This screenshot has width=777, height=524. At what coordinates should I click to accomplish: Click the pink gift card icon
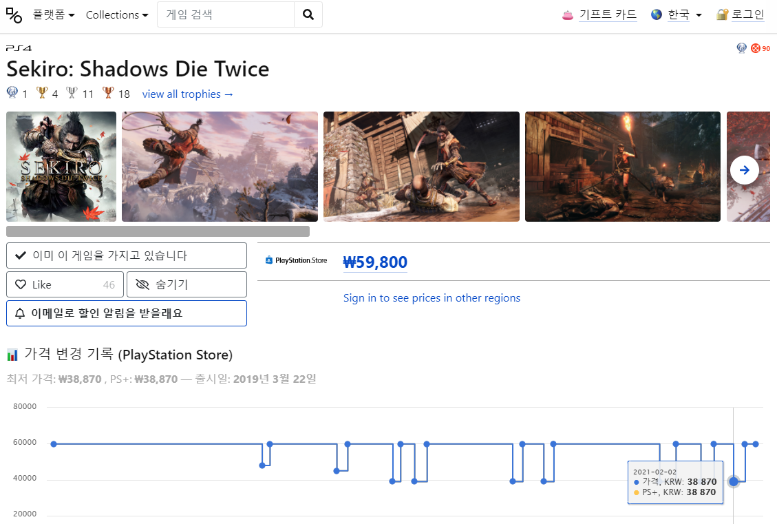point(568,15)
